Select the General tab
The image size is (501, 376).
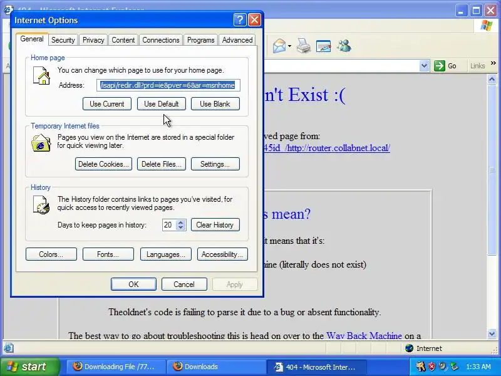(x=32, y=39)
